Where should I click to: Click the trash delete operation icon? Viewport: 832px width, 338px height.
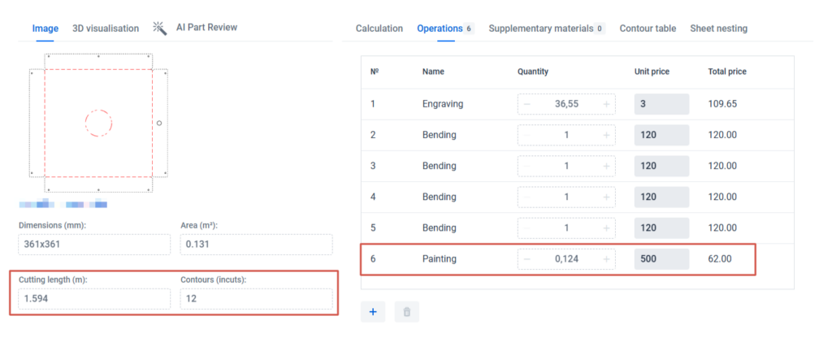pyautogui.click(x=406, y=311)
